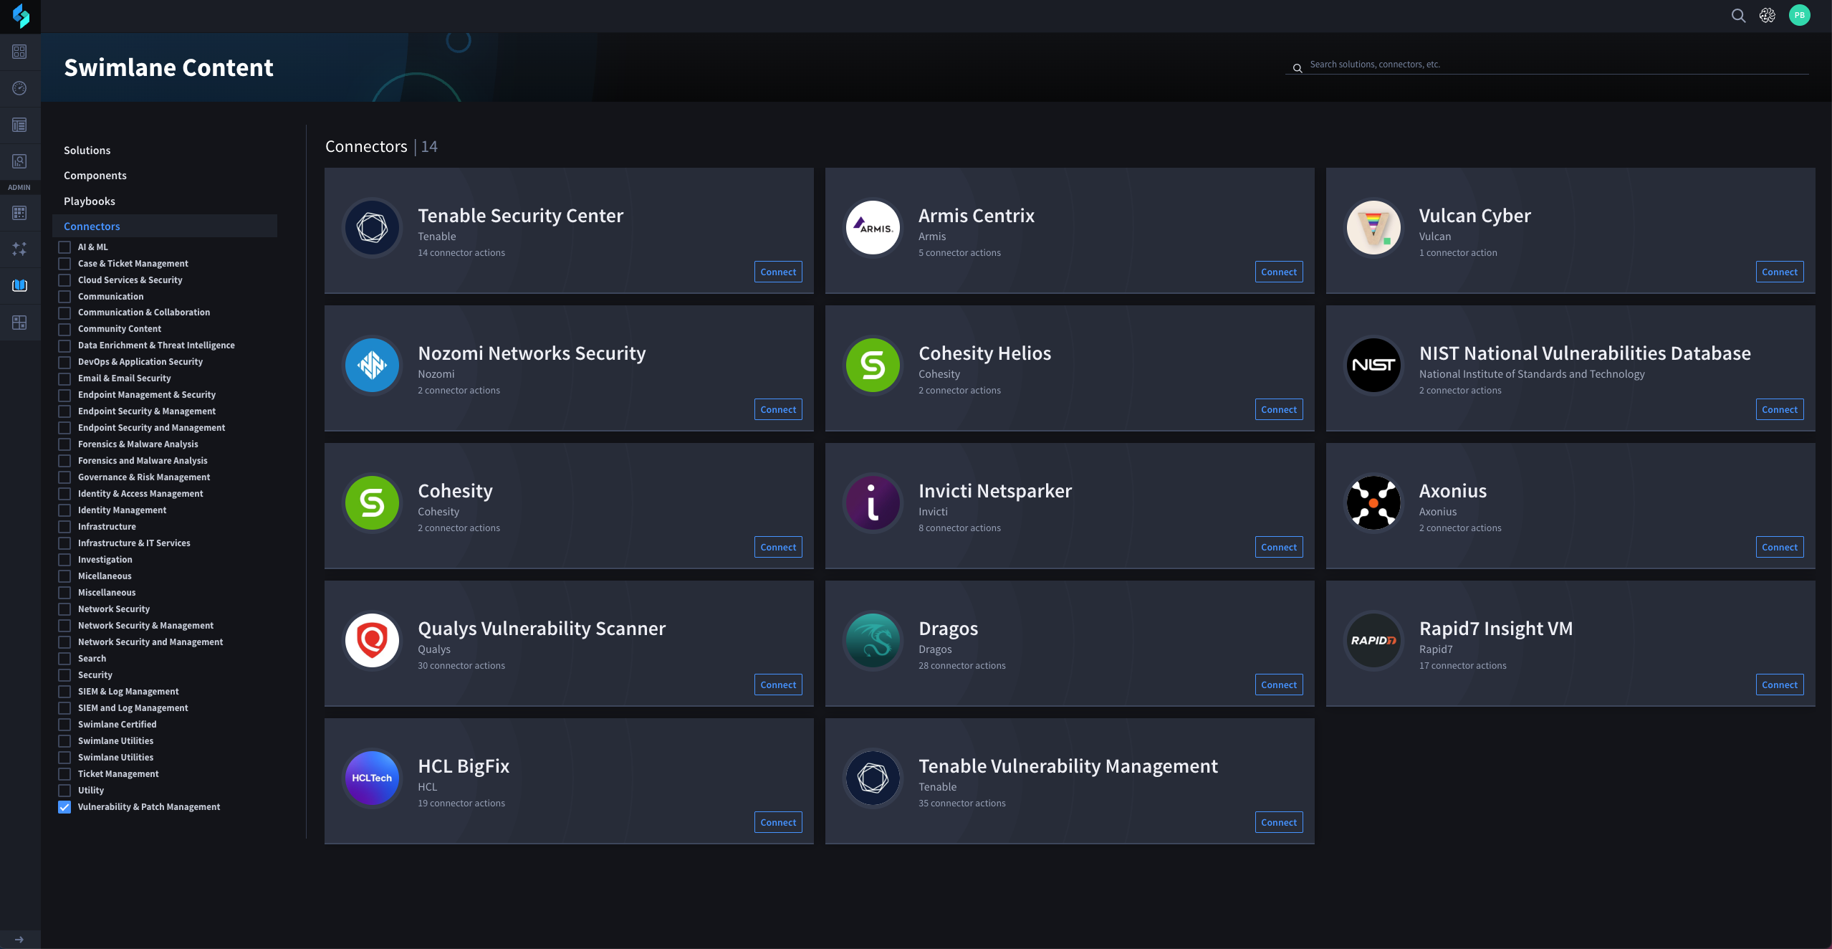
Task: Uncheck Vulnerability & Patch Management filter
Action: 64,806
